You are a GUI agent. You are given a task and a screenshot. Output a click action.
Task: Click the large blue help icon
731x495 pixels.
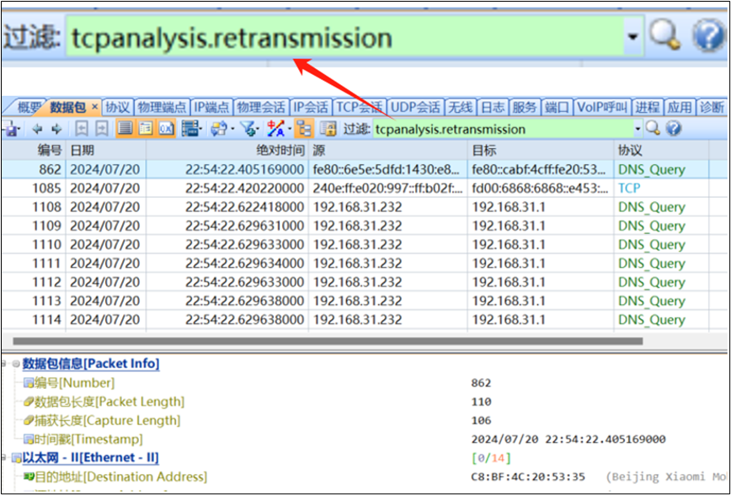click(708, 36)
